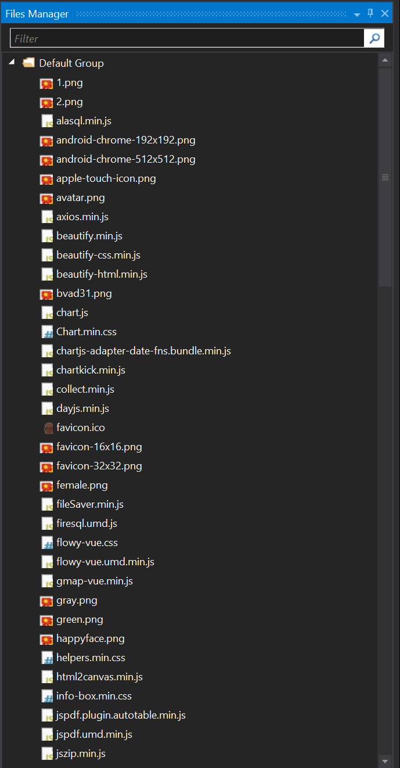Click into the Filter input field
Screen dimensions: 400x768
187,38
